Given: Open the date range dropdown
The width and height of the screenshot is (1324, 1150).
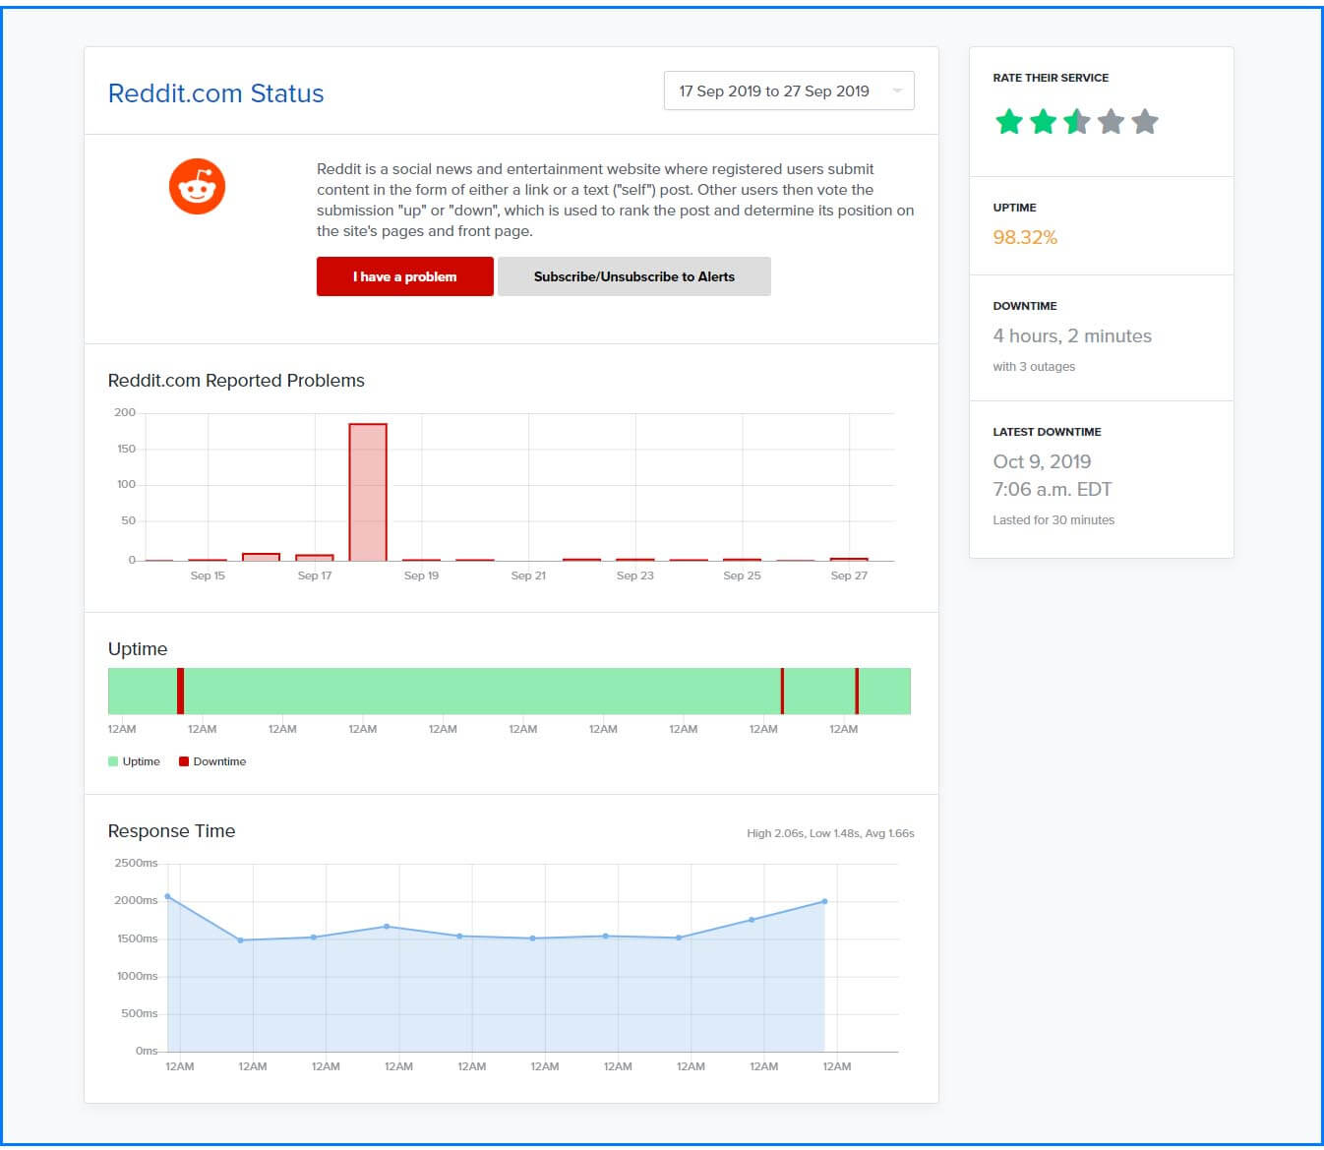Looking at the screenshot, I should point(789,91).
